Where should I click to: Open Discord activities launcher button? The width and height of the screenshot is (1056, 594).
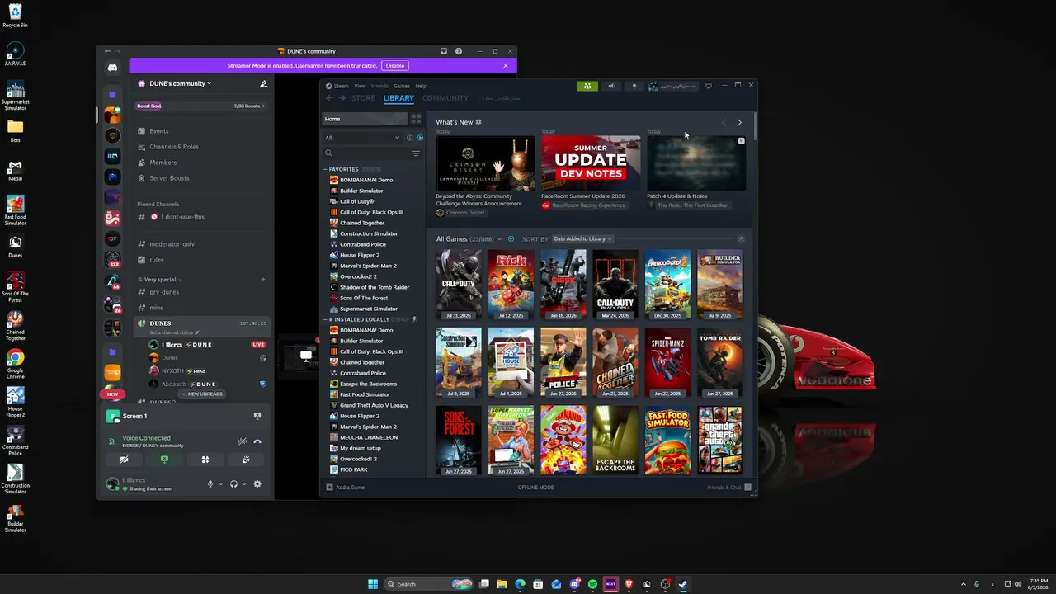pos(205,460)
